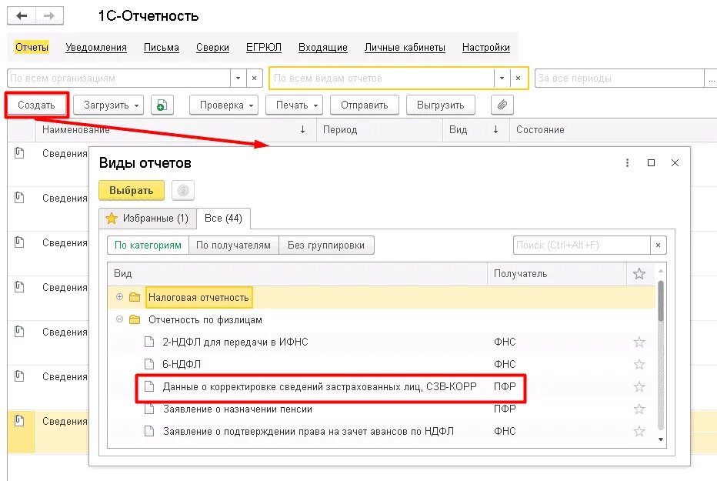Open the Письма section
717x481 pixels.
click(x=162, y=48)
